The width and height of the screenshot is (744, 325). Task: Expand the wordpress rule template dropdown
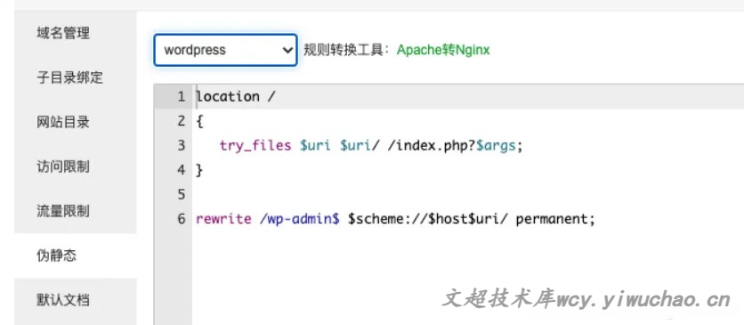tap(225, 50)
